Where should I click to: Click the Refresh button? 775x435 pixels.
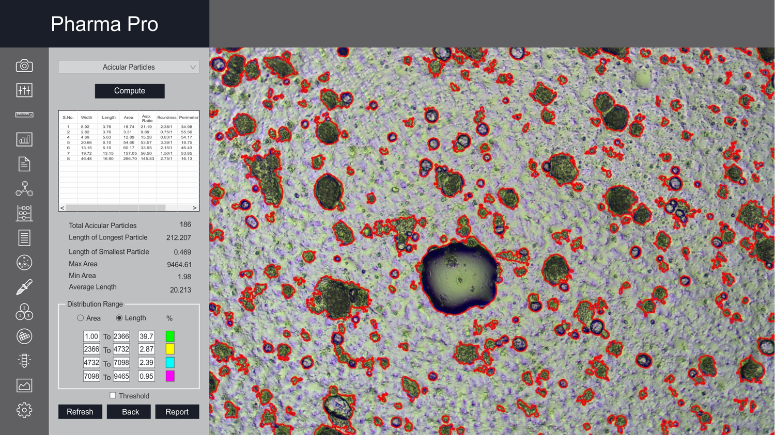80,411
